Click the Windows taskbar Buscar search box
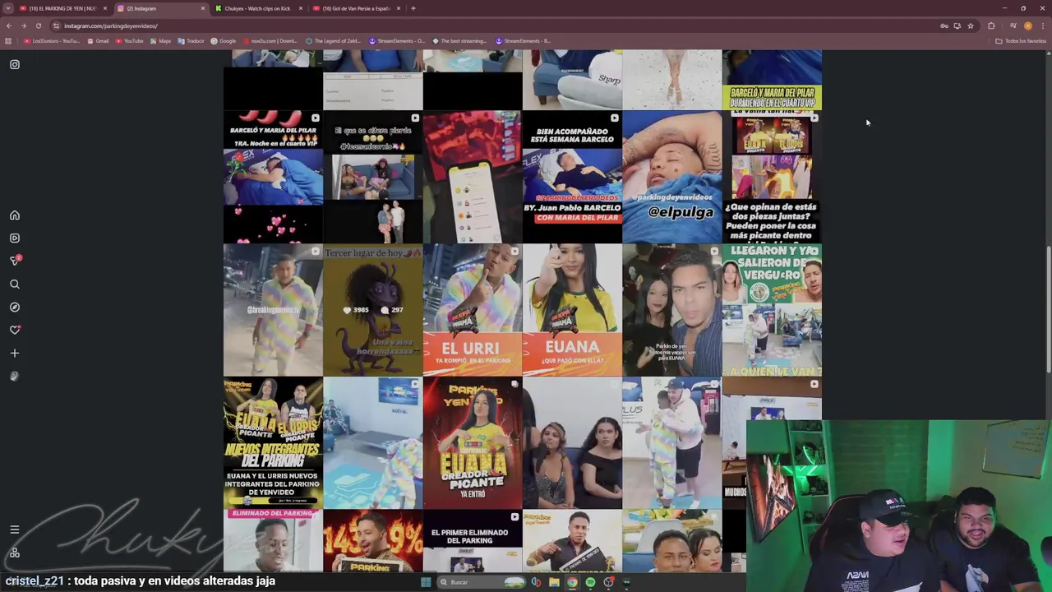 [x=482, y=582]
